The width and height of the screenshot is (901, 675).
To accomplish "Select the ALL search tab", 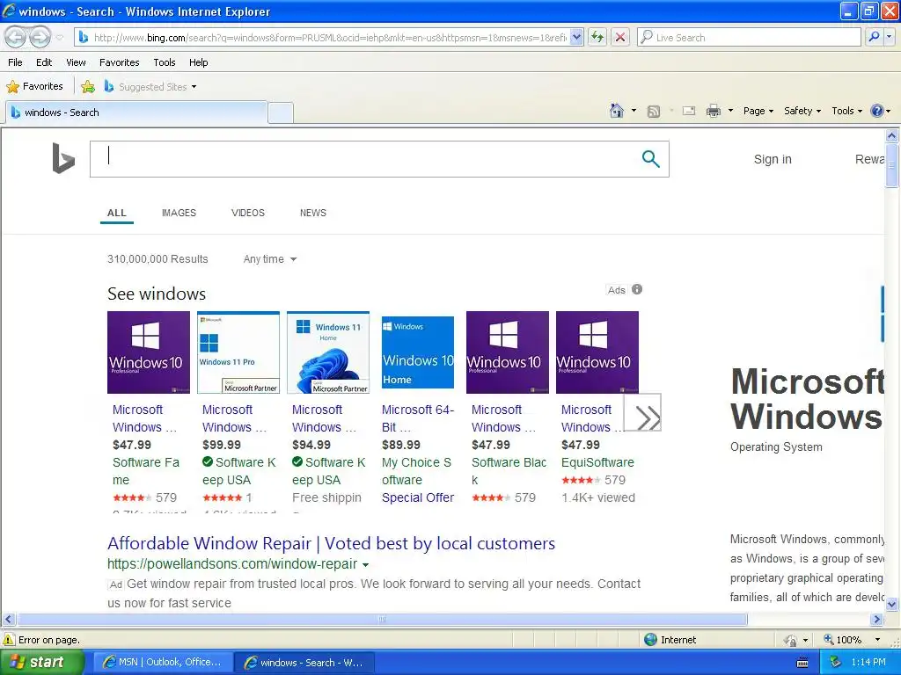I will tap(117, 213).
